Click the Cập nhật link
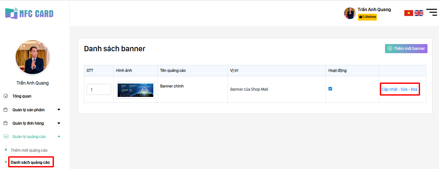 [389, 89]
